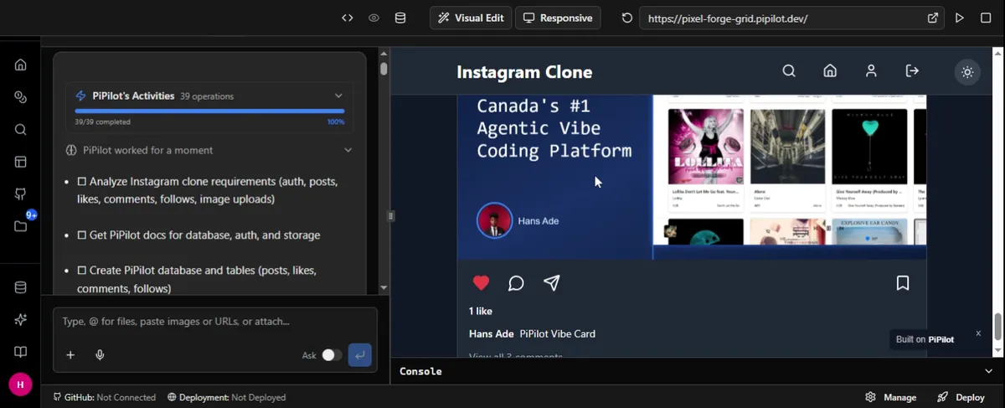Expand the 'PiPilot worked for a moment' chevron
The height and width of the screenshot is (408, 1005).
(x=348, y=150)
